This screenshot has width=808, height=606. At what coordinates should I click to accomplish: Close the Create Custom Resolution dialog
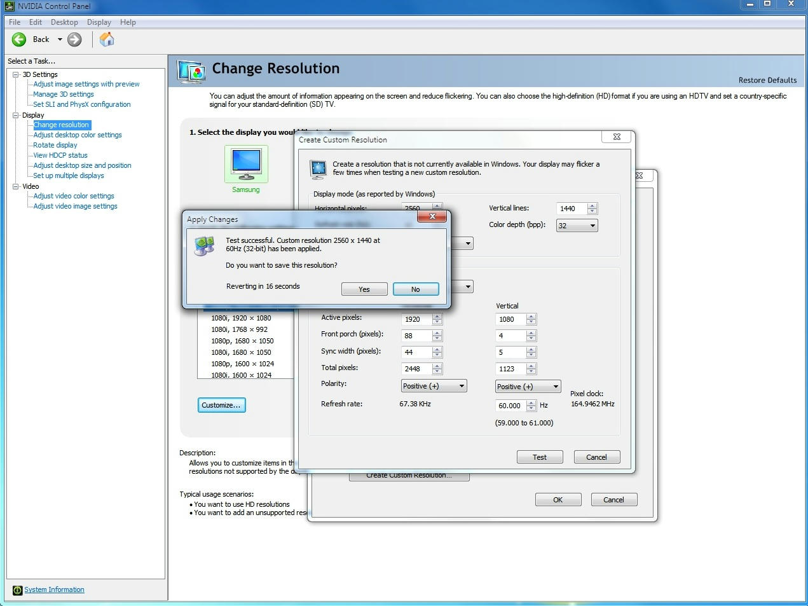click(x=616, y=137)
